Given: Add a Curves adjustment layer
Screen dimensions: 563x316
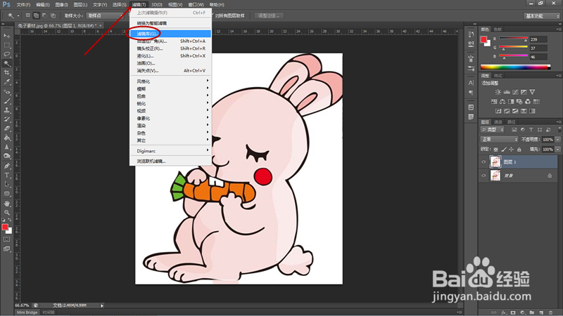Looking at the screenshot, I should pyautogui.click(x=515, y=92).
